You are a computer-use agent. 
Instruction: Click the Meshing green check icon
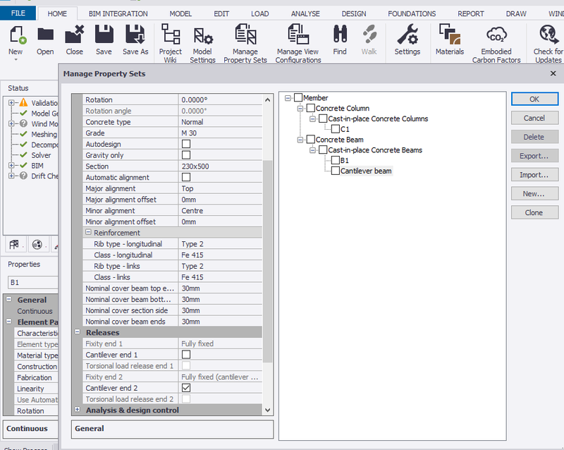click(x=24, y=134)
